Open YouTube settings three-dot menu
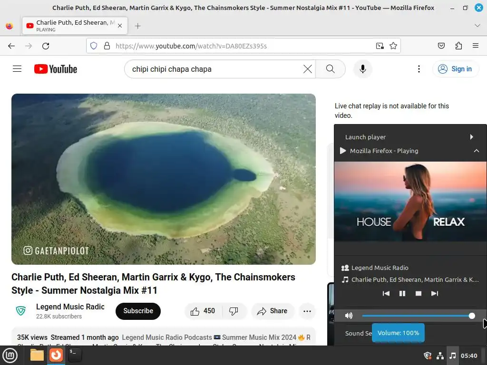Screen dimensions: 487x365 419,69
